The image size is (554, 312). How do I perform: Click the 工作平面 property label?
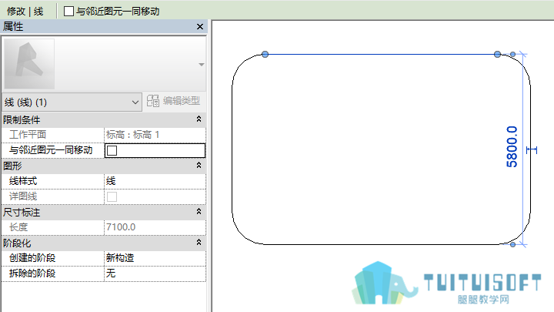[28, 135]
